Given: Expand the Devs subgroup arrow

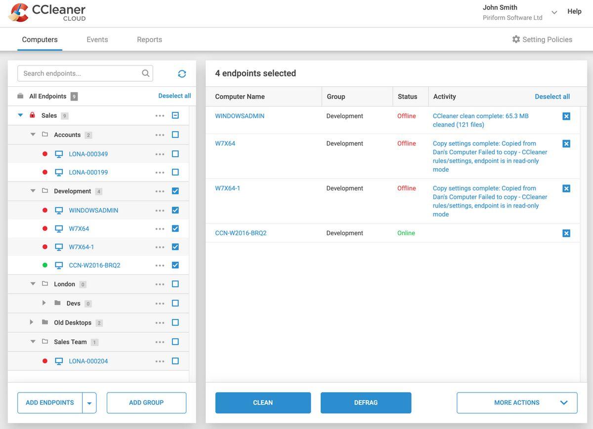Looking at the screenshot, I should (x=44, y=303).
